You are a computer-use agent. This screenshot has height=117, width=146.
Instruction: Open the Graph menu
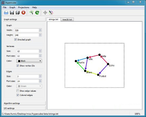(x=12, y=7)
